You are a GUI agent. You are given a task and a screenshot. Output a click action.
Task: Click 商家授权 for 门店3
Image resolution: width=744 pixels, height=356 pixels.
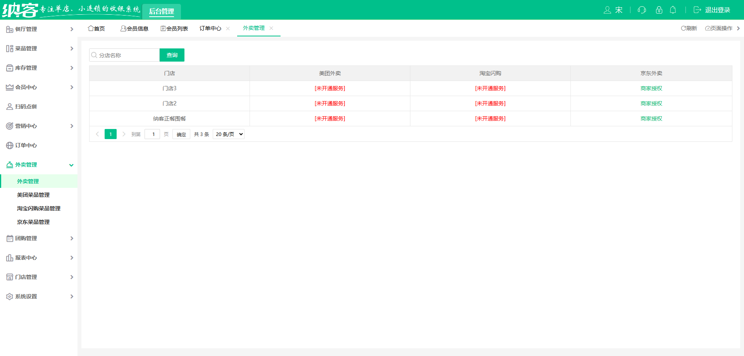point(651,88)
